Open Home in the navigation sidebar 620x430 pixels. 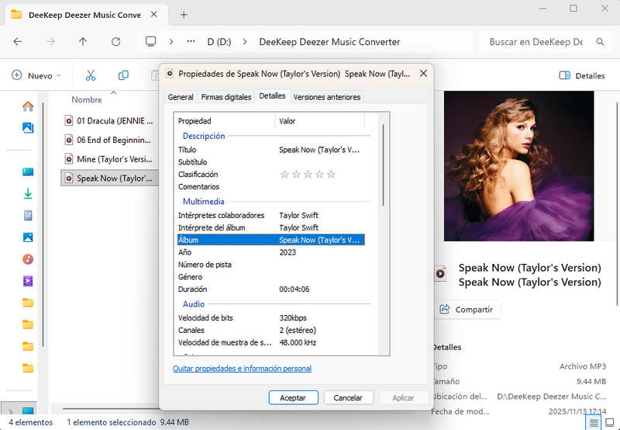click(x=28, y=106)
